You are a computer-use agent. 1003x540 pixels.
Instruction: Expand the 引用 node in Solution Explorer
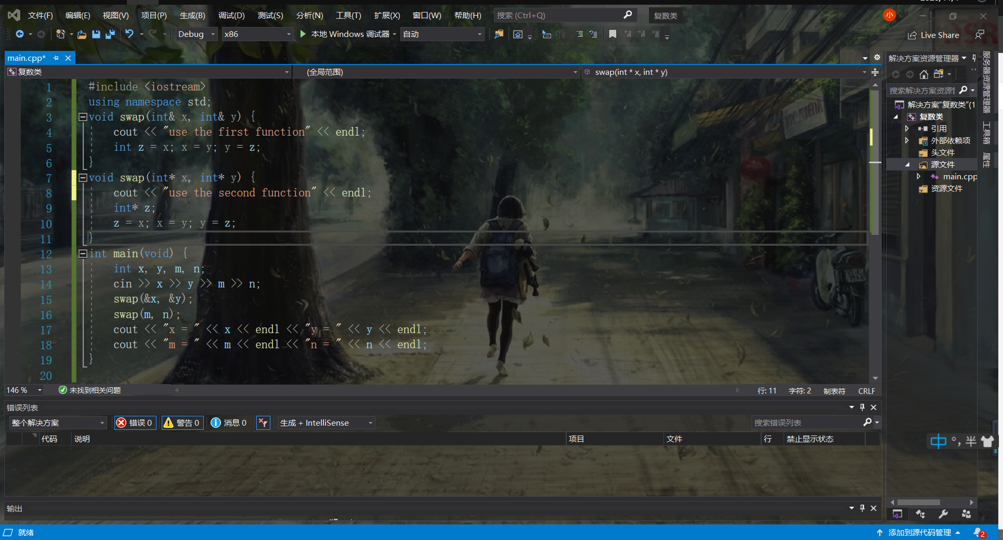907,128
